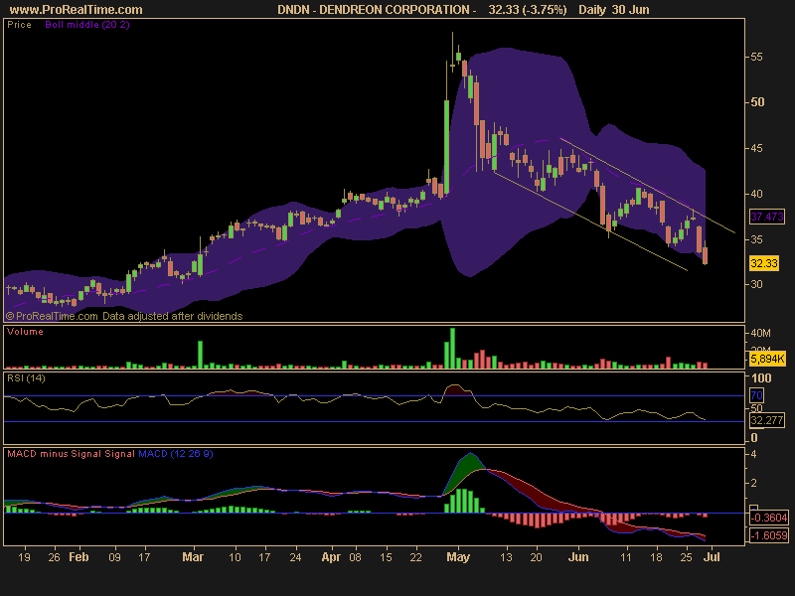The image size is (795, 596).
Task: Click the 4 label on MACD axis
Action: coord(753,454)
